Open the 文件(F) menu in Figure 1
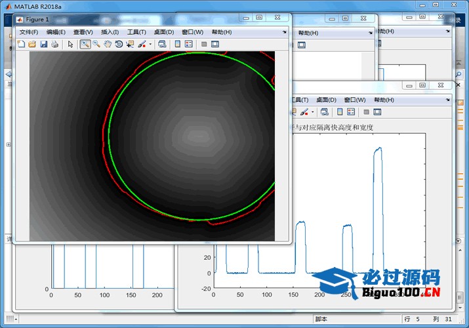469x328 pixels. [29, 31]
